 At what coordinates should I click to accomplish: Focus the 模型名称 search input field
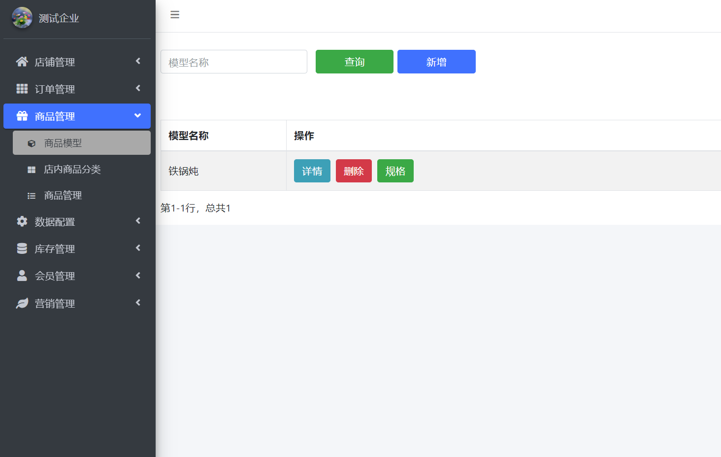tap(234, 62)
